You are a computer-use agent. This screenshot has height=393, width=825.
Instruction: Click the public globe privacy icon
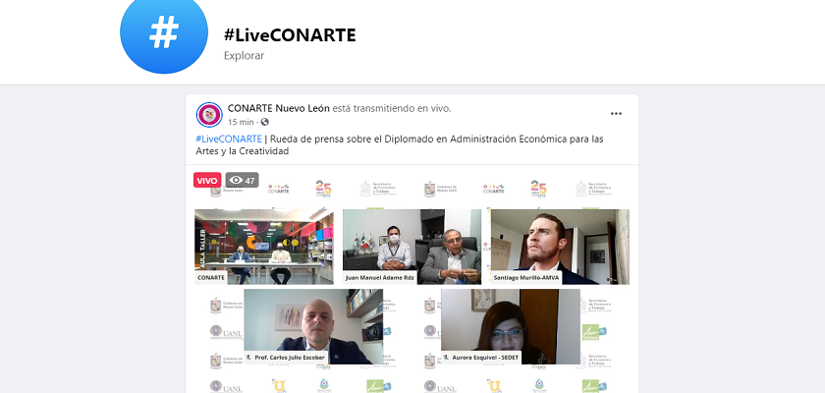click(x=264, y=122)
